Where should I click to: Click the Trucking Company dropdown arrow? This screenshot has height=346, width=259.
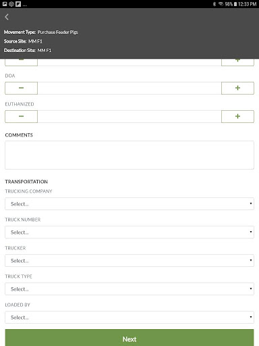tap(251, 203)
